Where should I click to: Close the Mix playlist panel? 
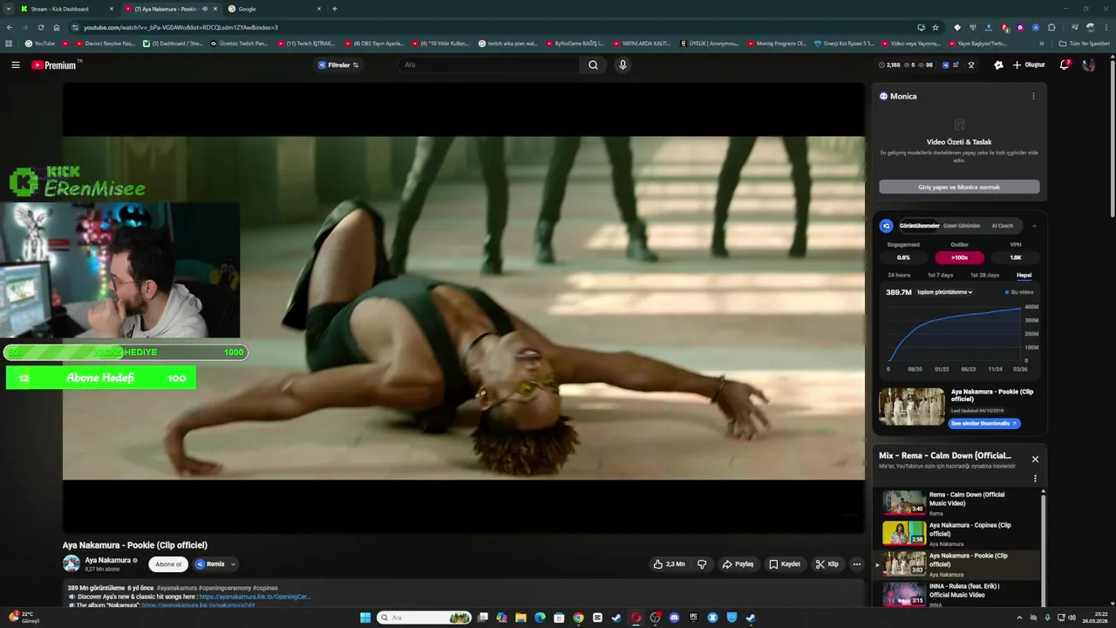(x=1035, y=459)
